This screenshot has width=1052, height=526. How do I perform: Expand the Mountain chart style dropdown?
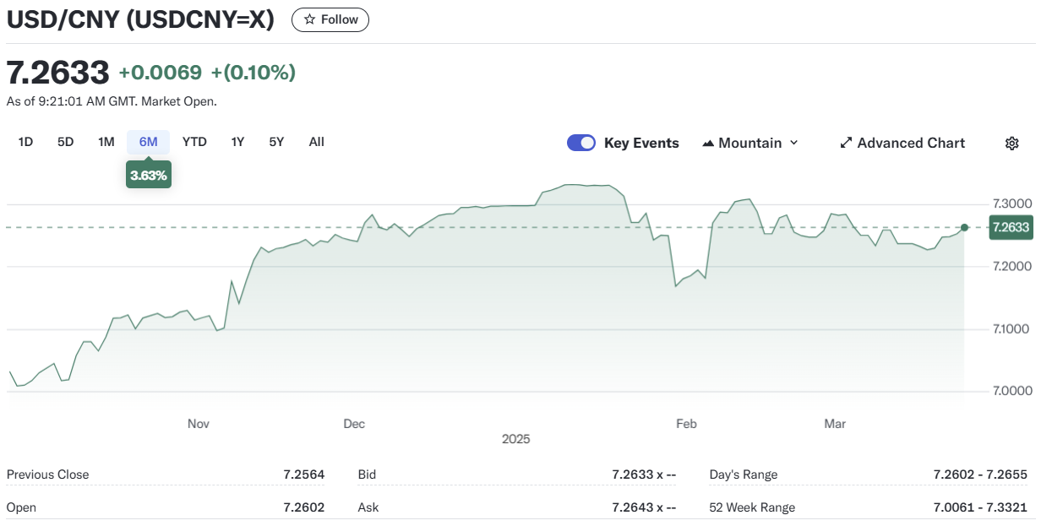(793, 144)
